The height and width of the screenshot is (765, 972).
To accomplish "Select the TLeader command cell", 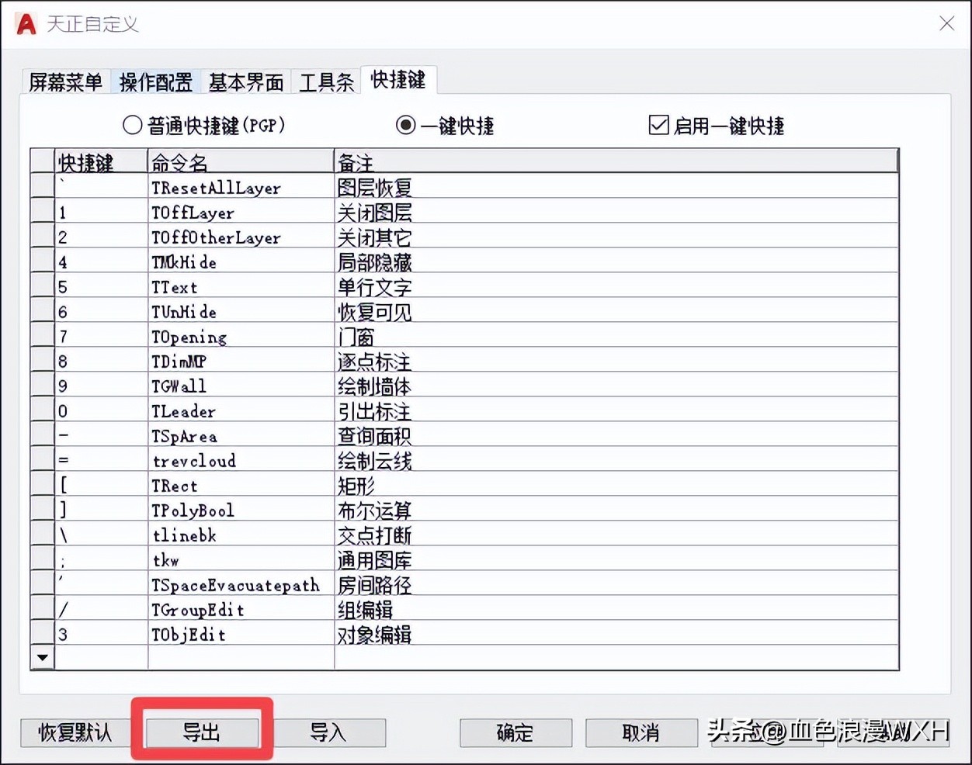I will pos(241,410).
